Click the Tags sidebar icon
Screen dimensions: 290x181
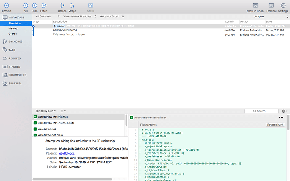pyautogui.click(x=5, y=50)
